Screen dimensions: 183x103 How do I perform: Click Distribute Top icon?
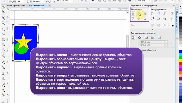click(152, 19)
